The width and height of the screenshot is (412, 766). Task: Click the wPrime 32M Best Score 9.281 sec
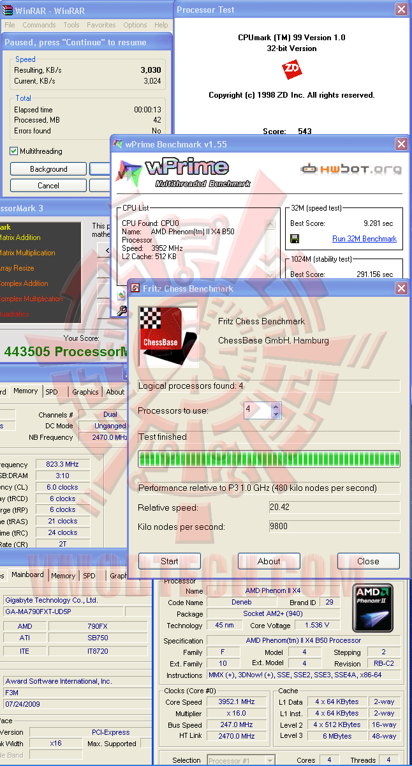tap(378, 223)
